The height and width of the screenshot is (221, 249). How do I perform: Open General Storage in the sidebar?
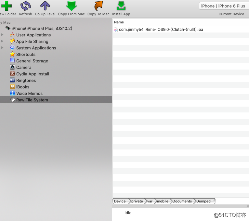click(32, 61)
